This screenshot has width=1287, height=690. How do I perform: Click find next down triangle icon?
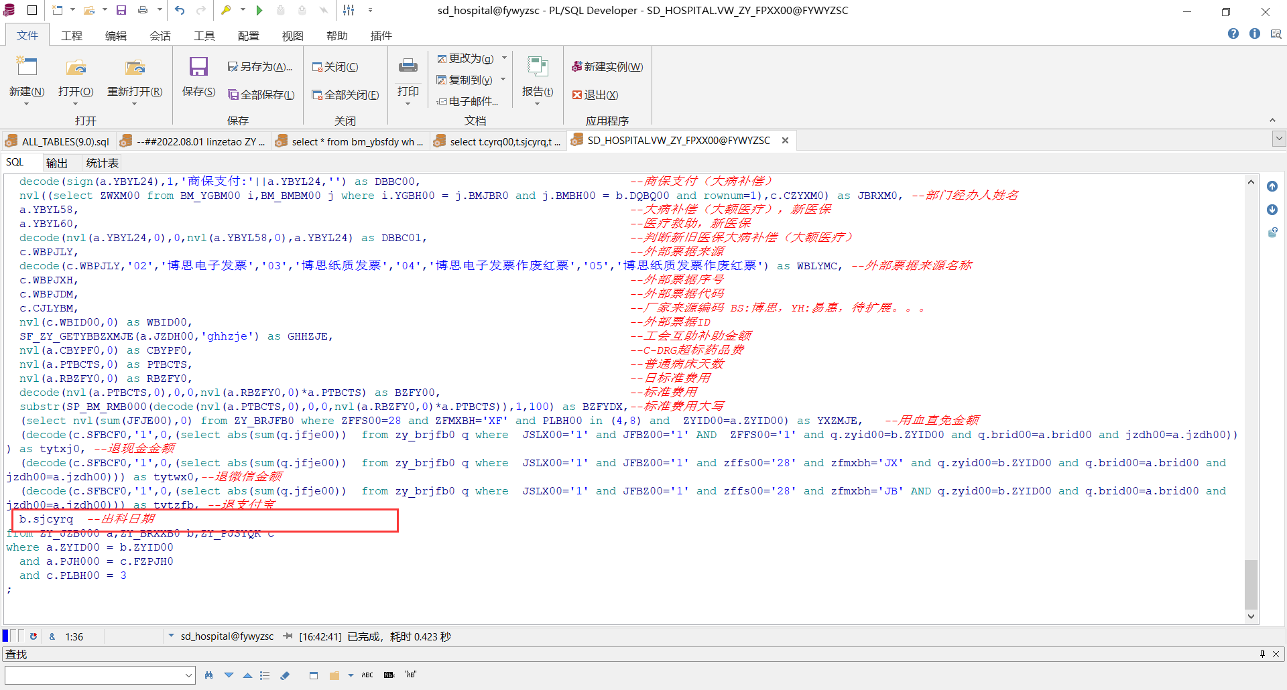tap(229, 675)
